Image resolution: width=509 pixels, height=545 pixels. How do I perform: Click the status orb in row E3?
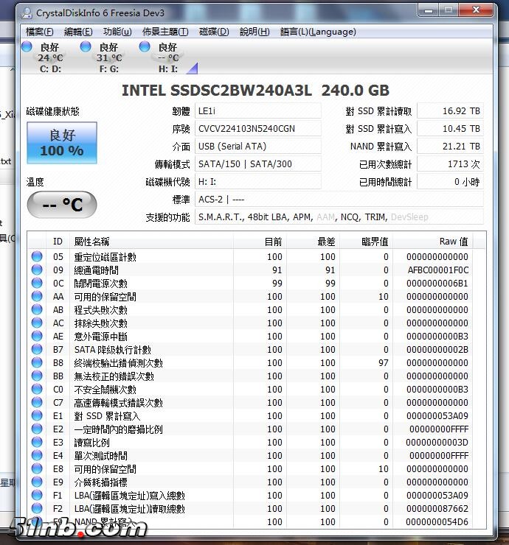pyautogui.click(x=37, y=442)
